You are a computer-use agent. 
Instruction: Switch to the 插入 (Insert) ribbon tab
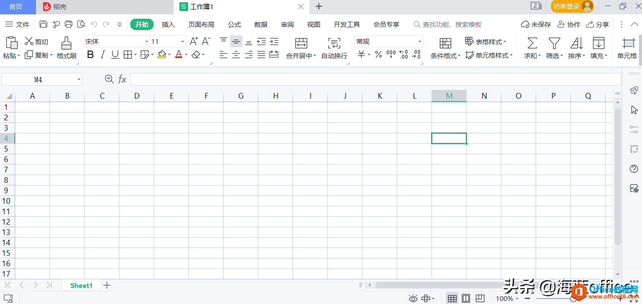click(x=168, y=25)
